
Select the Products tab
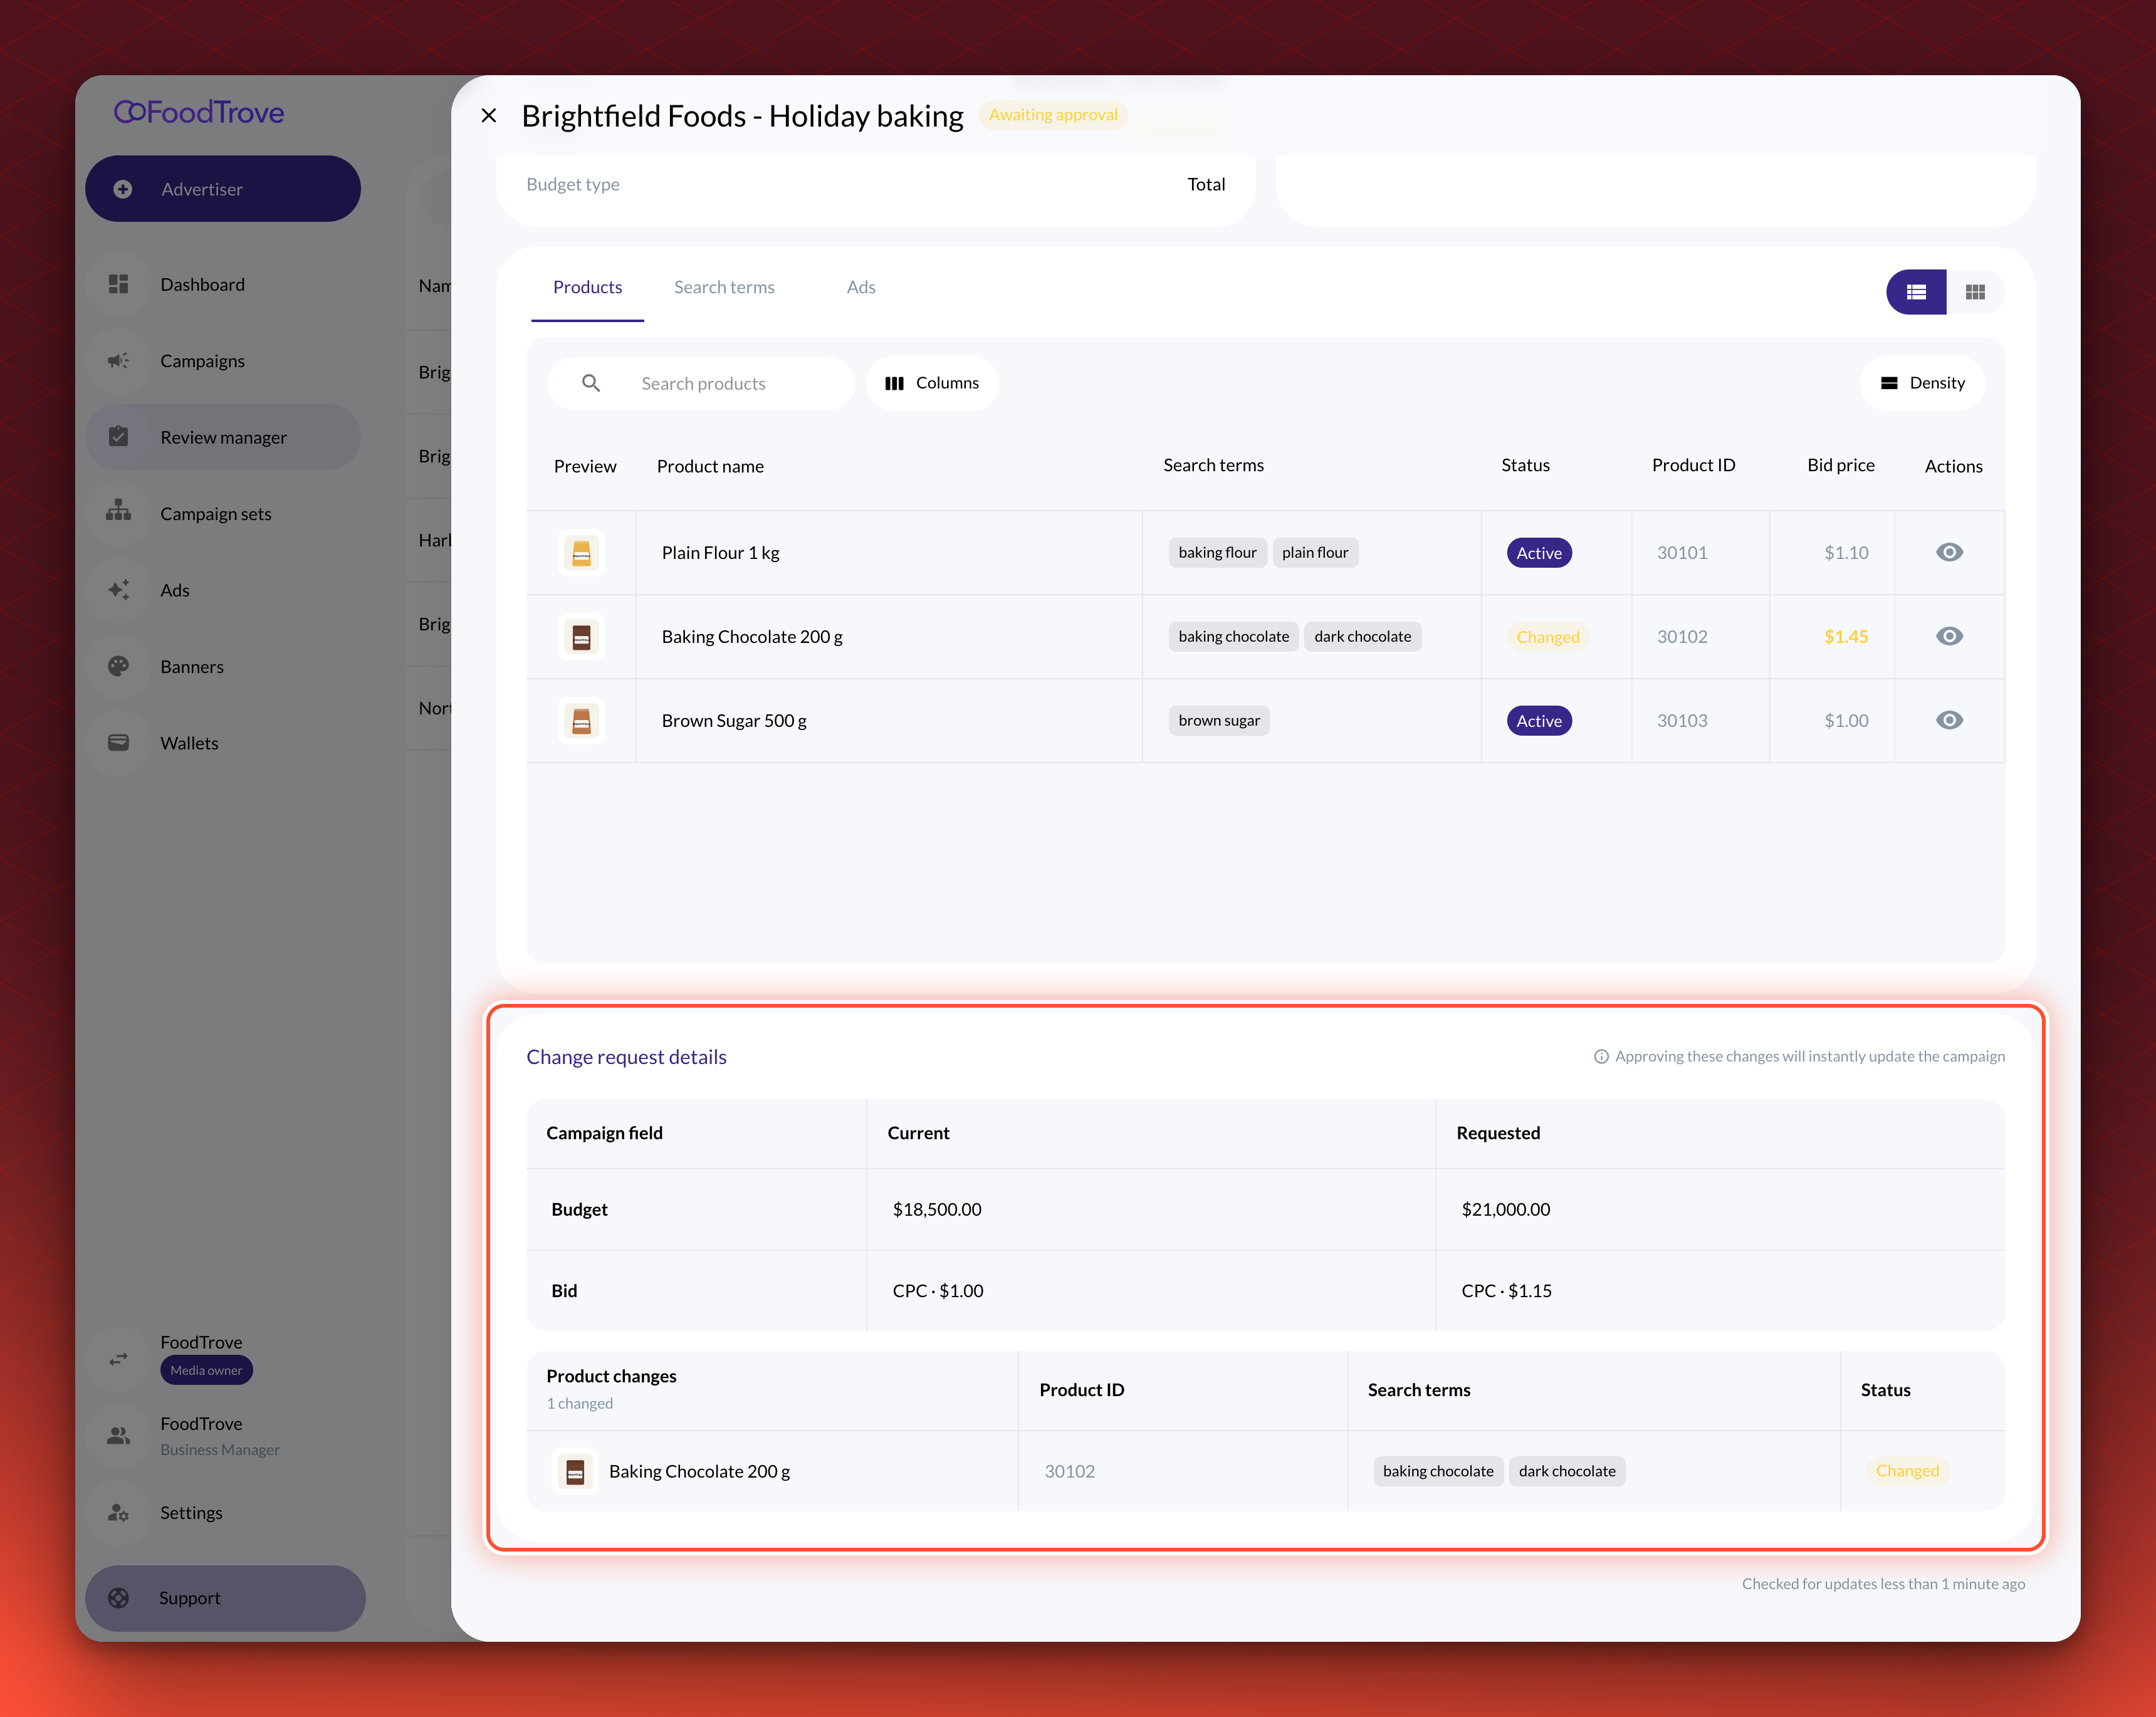click(x=587, y=288)
